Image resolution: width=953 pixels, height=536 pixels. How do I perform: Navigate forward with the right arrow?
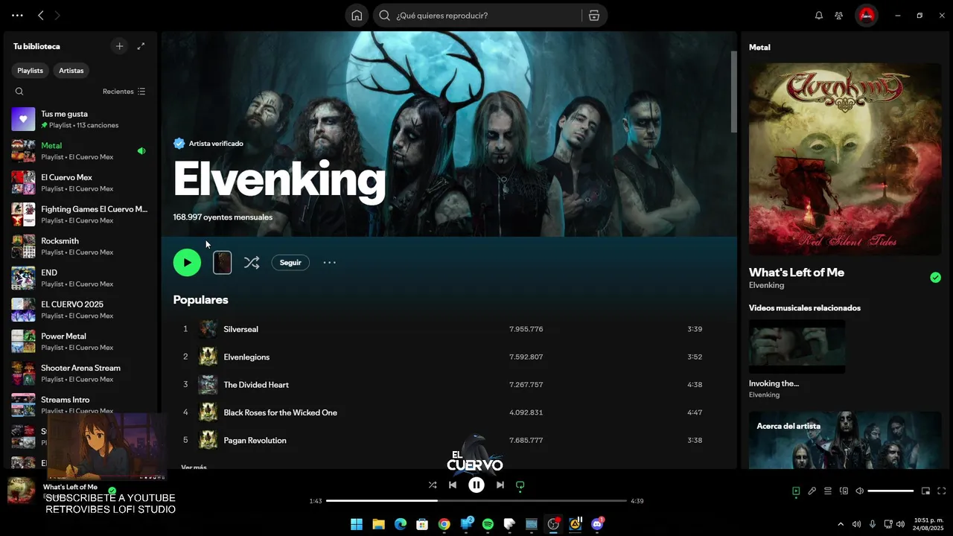coord(57,16)
